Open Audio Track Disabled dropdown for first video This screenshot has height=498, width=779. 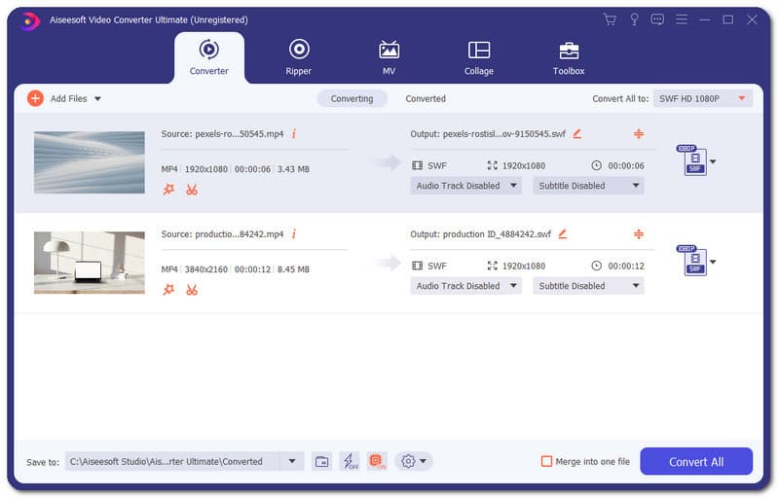(465, 186)
